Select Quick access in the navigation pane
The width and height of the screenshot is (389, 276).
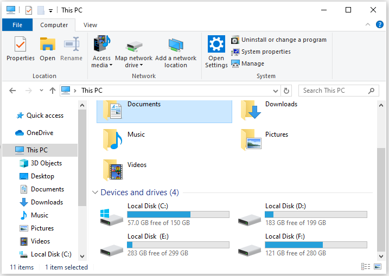point(40,115)
